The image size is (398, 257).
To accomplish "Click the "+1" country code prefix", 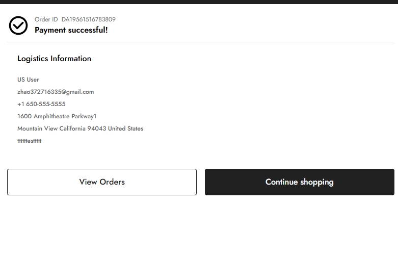I will pos(20,104).
